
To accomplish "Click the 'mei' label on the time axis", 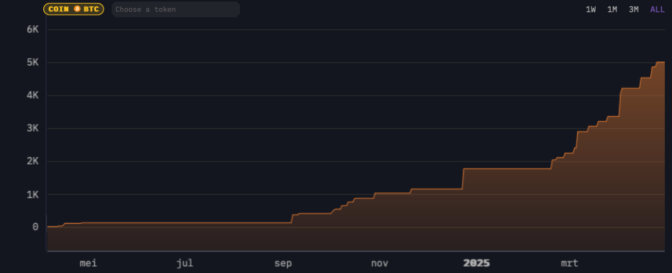I will click(88, 263).
